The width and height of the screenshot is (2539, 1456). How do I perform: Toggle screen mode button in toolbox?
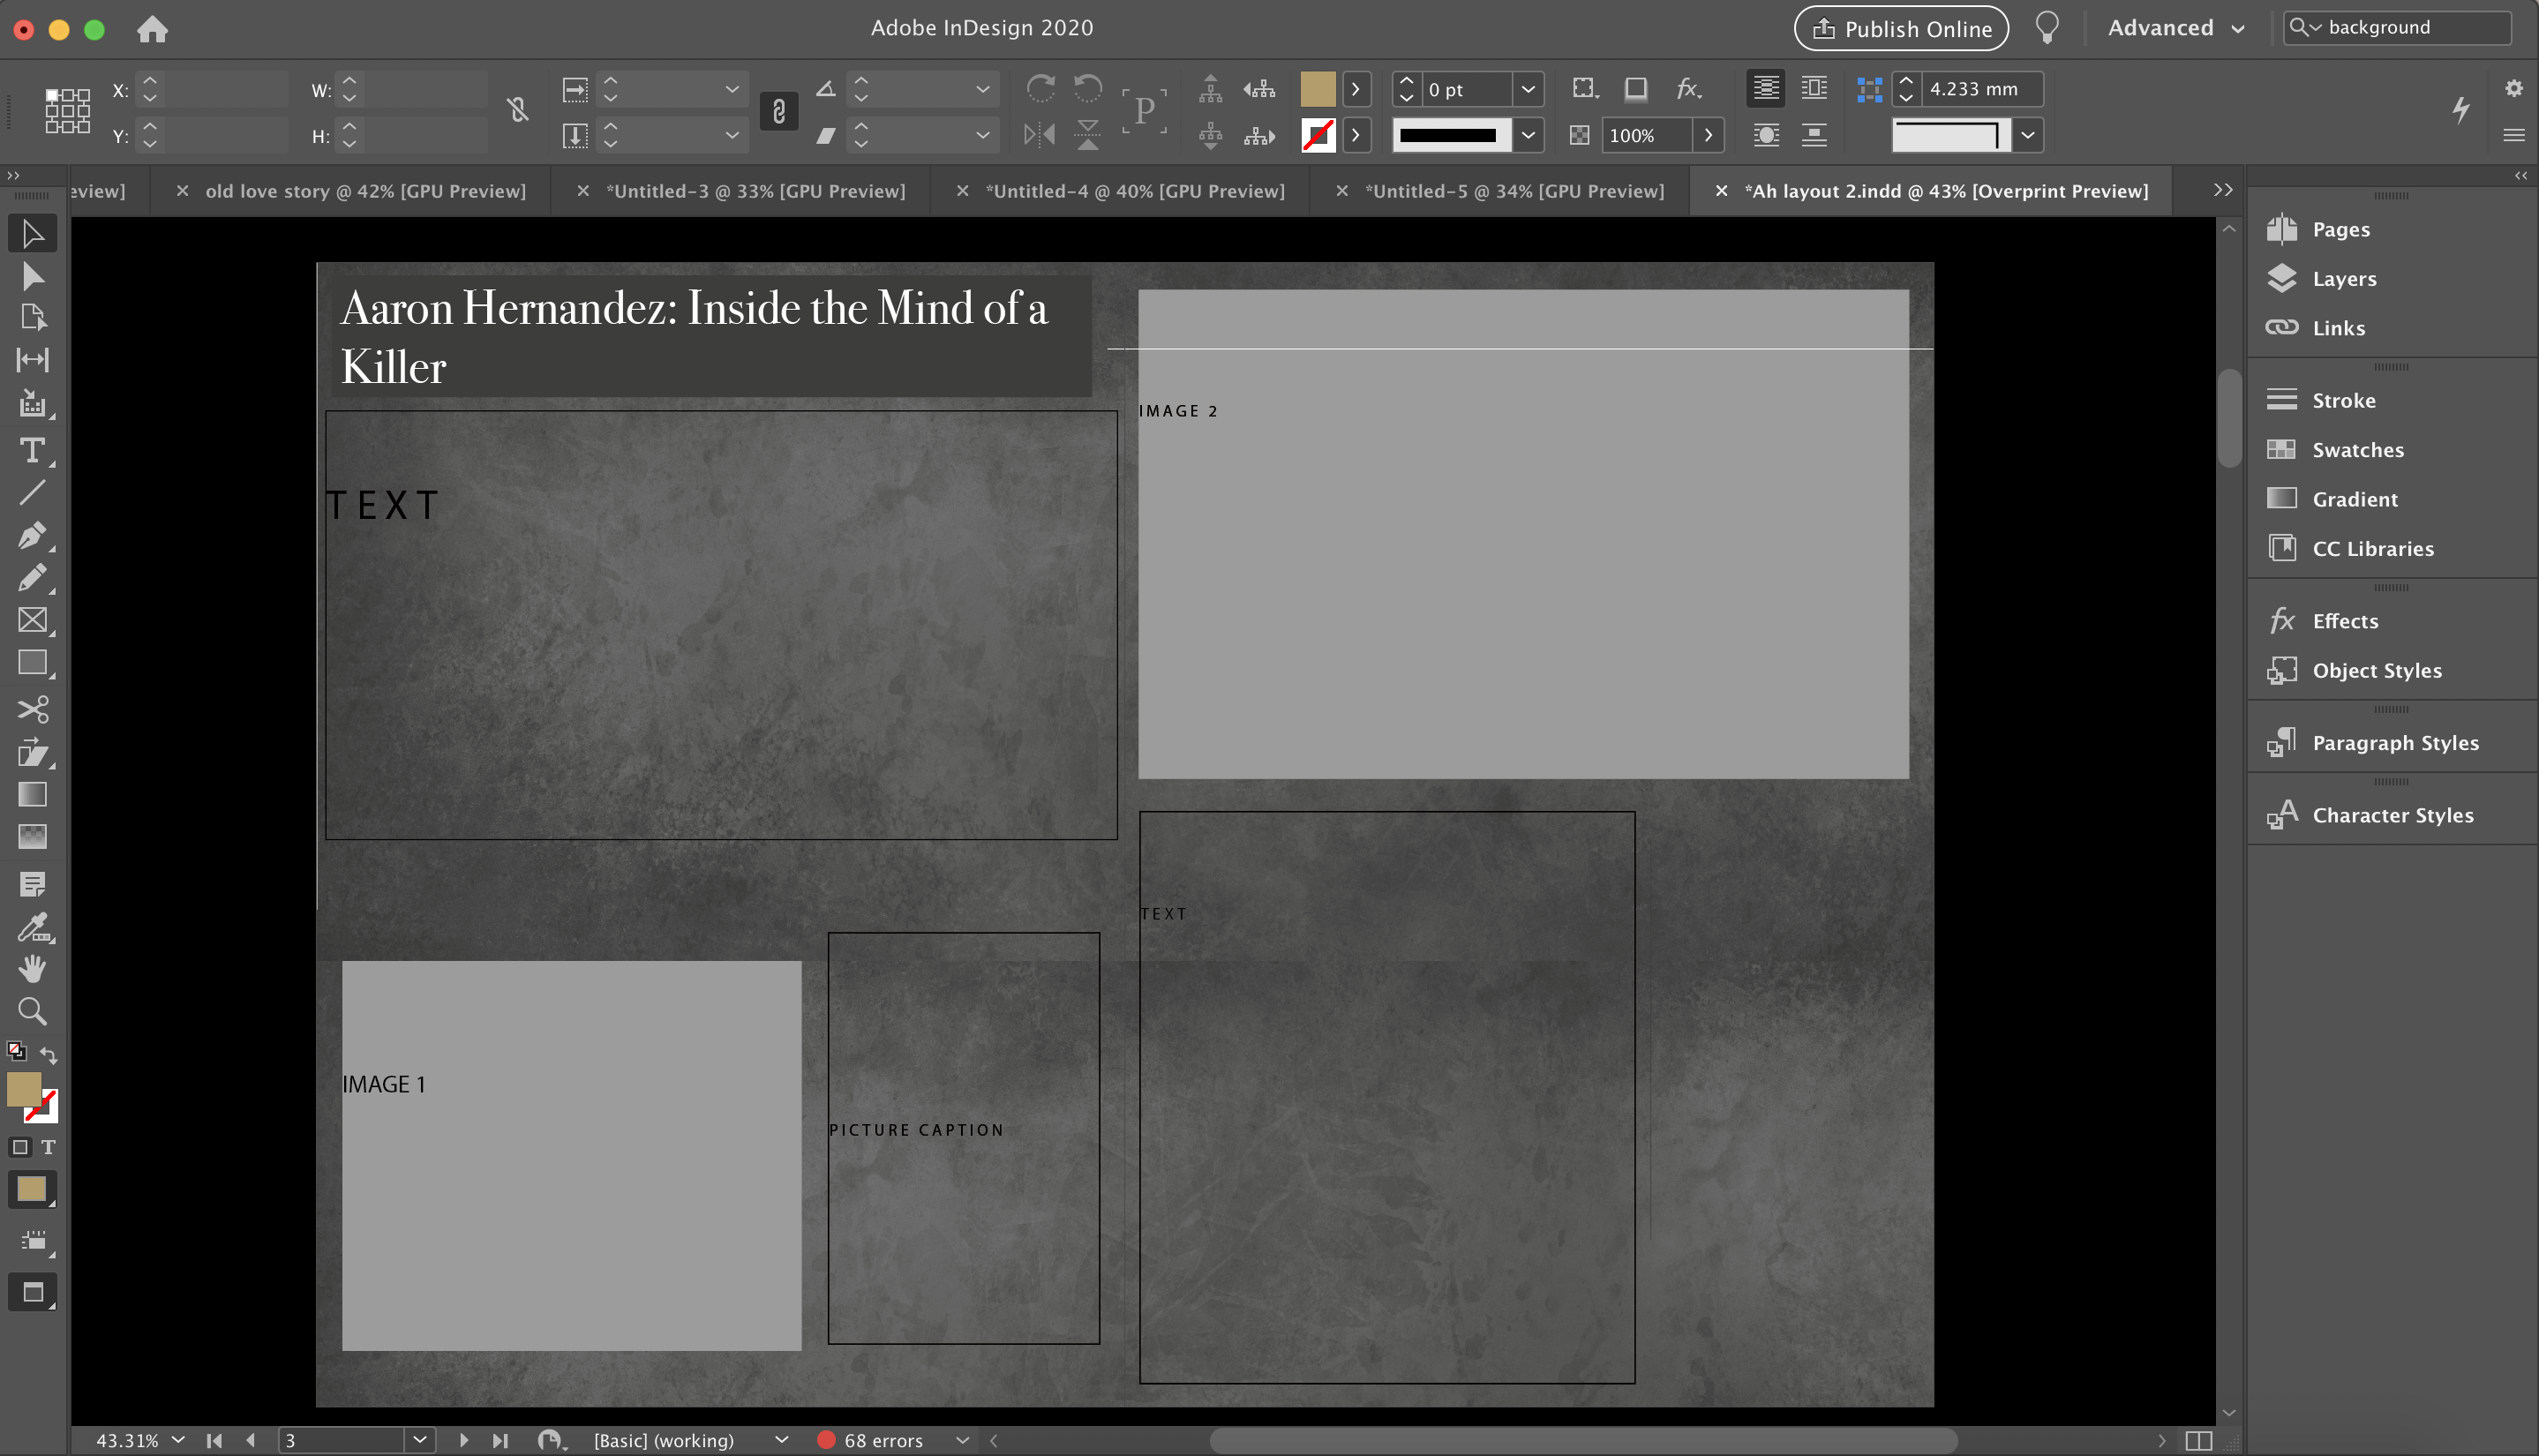click(x=32, y=1292)
